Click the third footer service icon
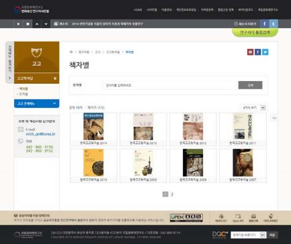This screenshot has height=244, width=291. [x=253, y=218]
